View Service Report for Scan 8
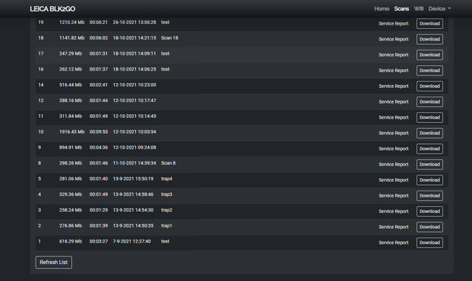472x281 pixels. tap(393, 164)
